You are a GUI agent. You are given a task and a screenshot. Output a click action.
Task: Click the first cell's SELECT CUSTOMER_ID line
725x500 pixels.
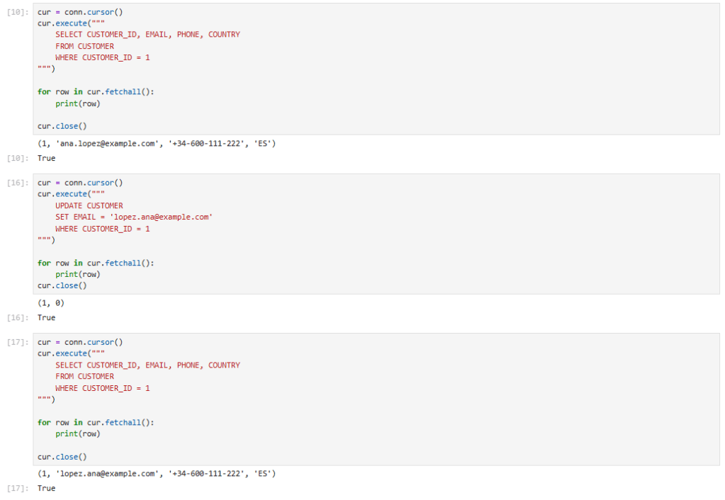[147, 35]
